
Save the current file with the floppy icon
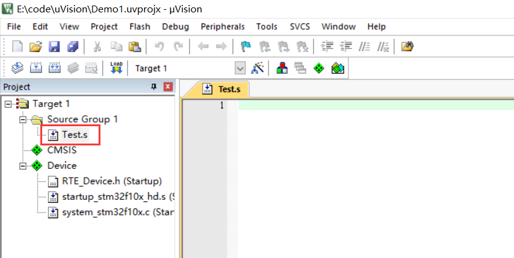tap(54, 47)
